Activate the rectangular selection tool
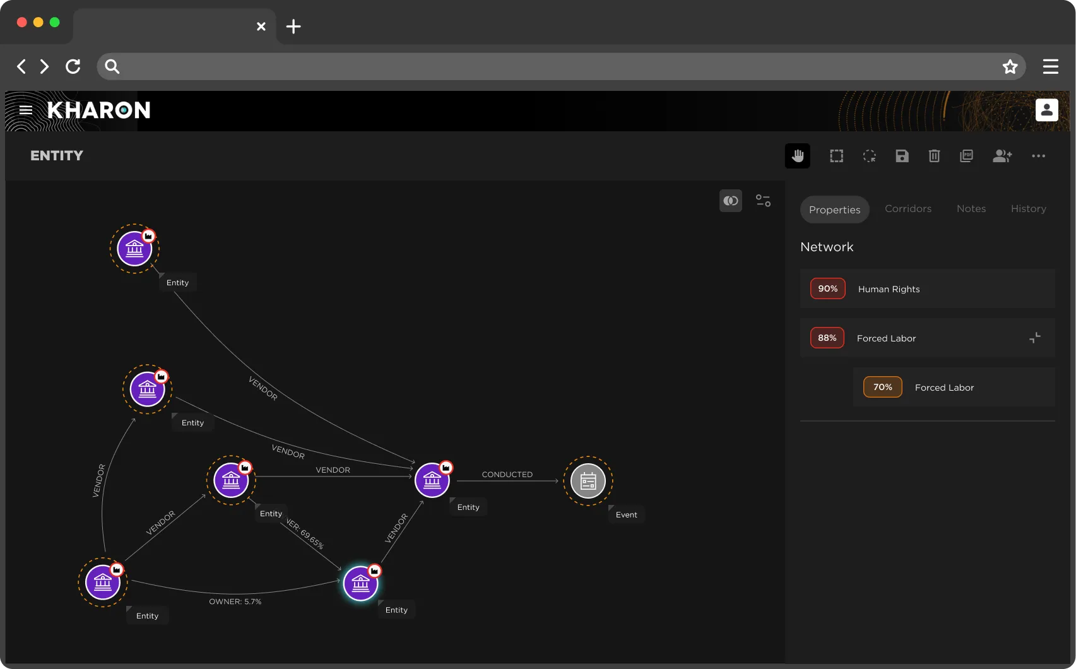Screen dimensions: 1076x669 (x=836, y=156)
